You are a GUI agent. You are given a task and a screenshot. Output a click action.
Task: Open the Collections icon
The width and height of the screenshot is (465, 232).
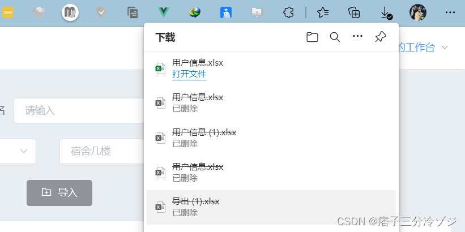click(354, 12)
